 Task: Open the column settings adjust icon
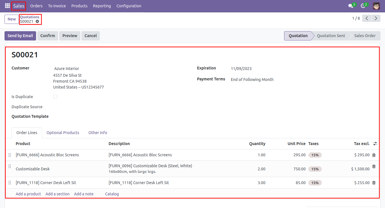(375, 144)
